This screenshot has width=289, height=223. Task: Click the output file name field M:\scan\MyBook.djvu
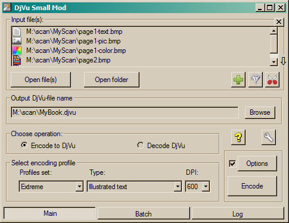125,112
